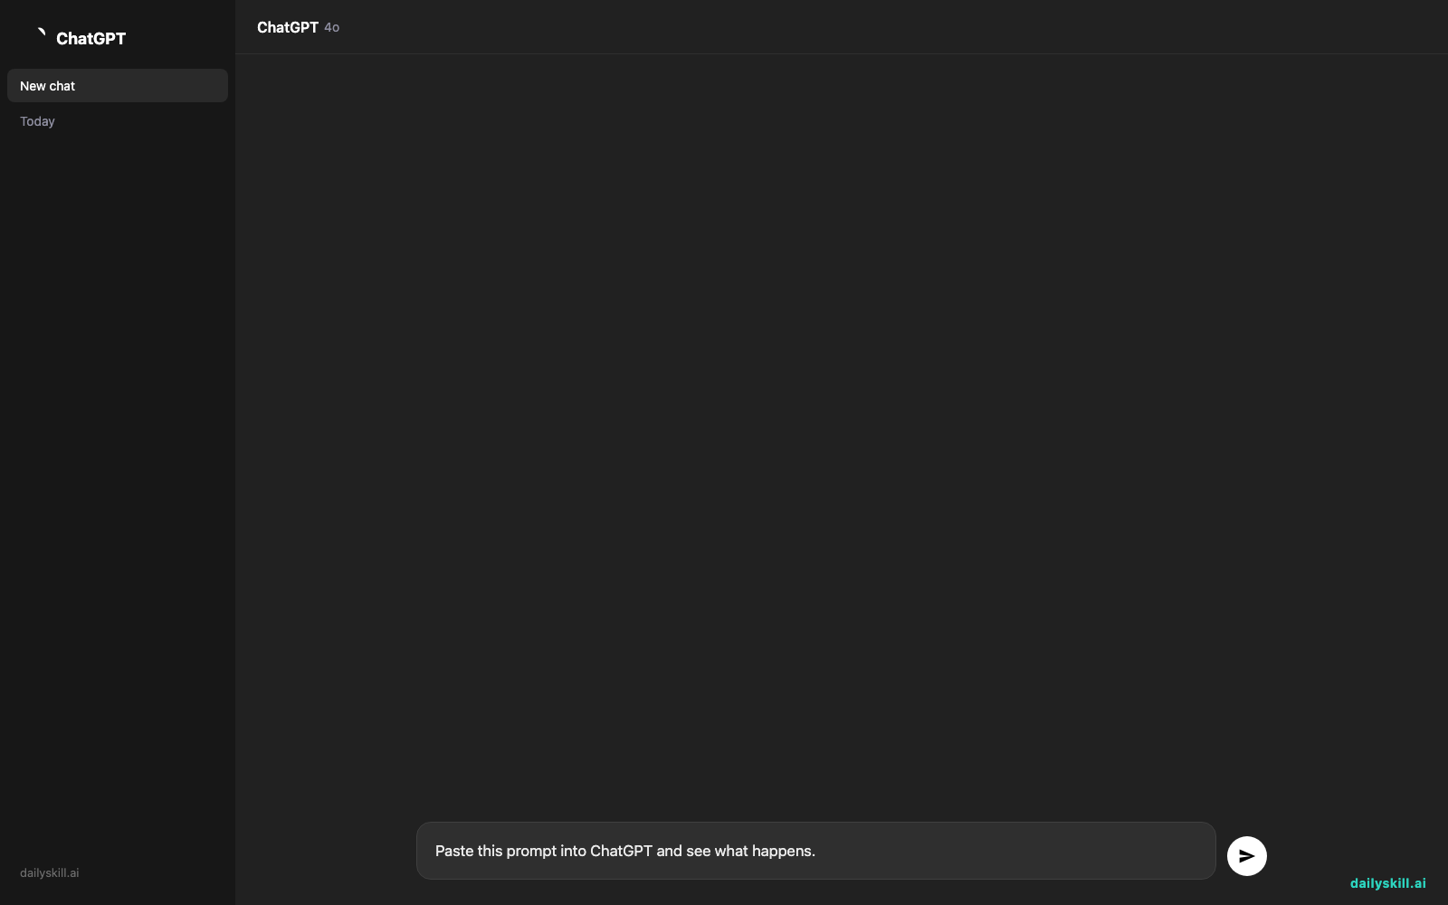Click the dailyskill.ai text in the sidebar footer
The image size is (1448, 905).
click(50, 872)
